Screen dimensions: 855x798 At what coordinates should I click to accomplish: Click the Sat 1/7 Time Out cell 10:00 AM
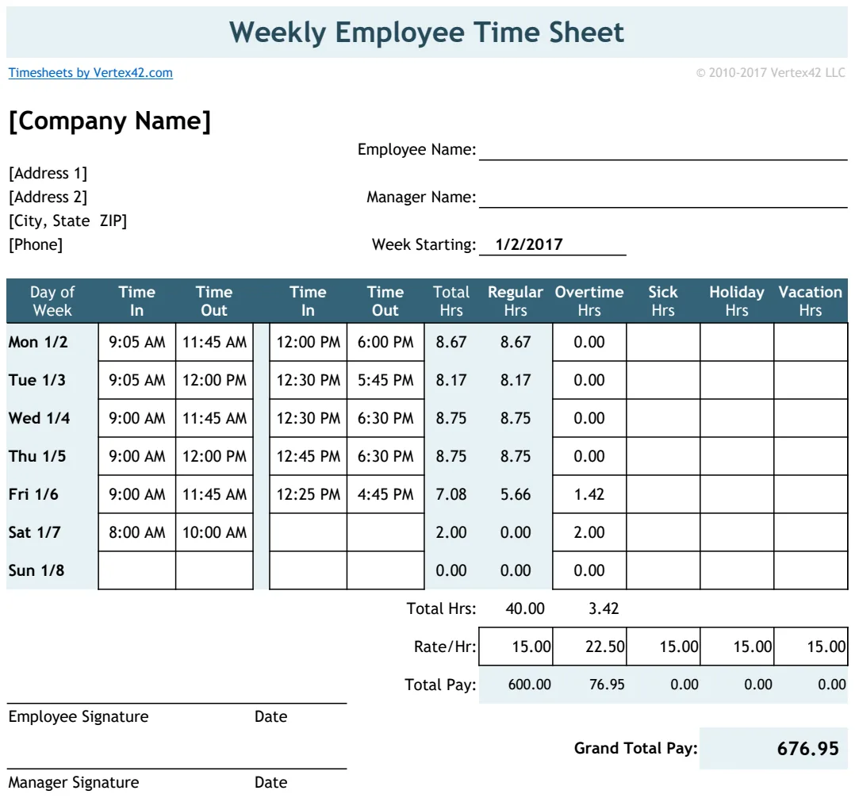coord(214,532)
